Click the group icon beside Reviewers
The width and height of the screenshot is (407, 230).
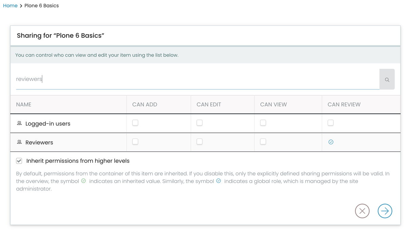click(19, 142)
